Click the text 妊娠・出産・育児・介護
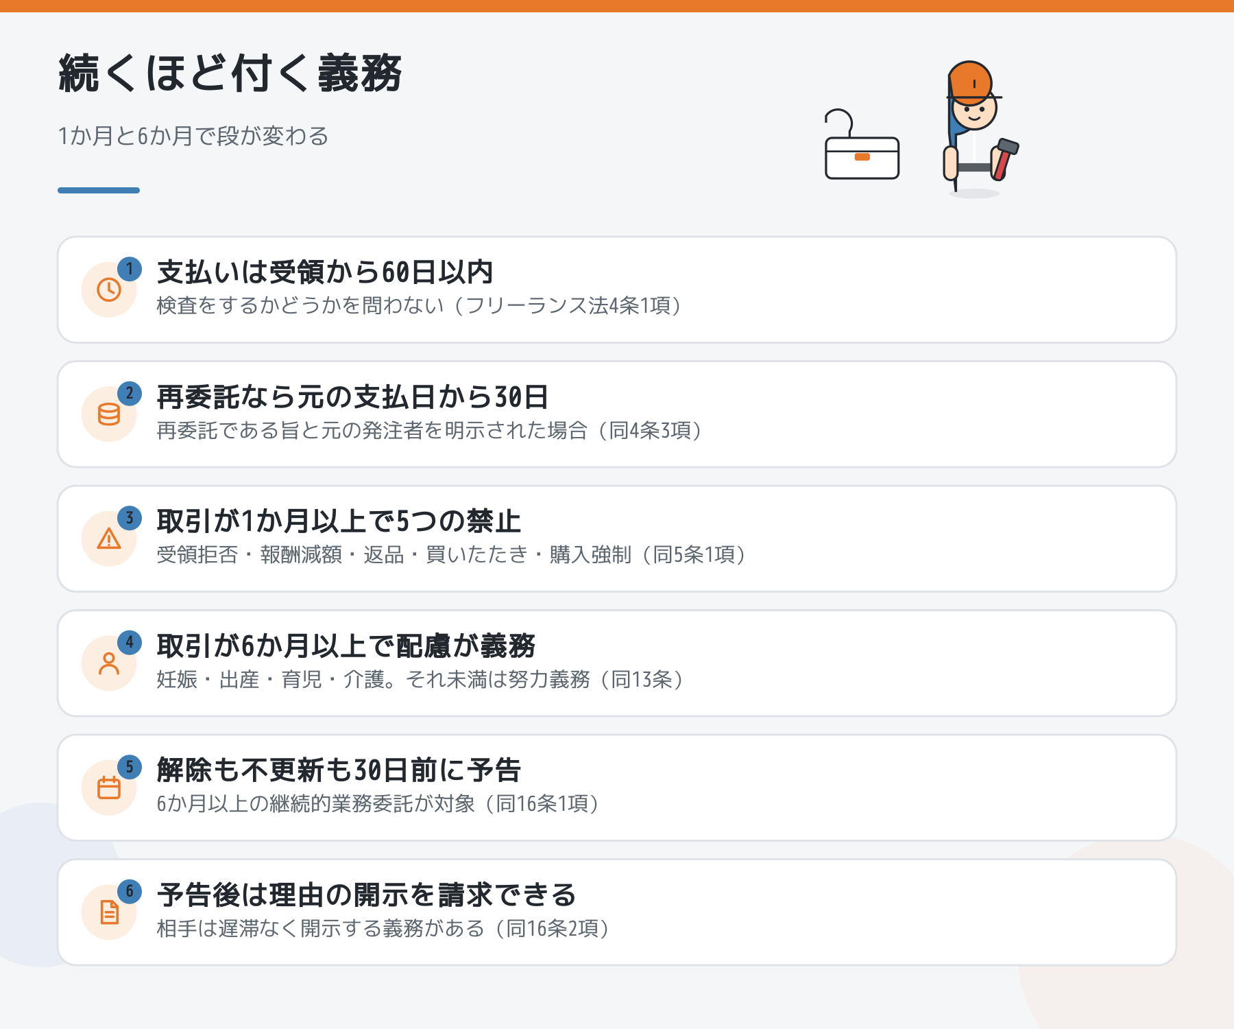 [270, 679]
